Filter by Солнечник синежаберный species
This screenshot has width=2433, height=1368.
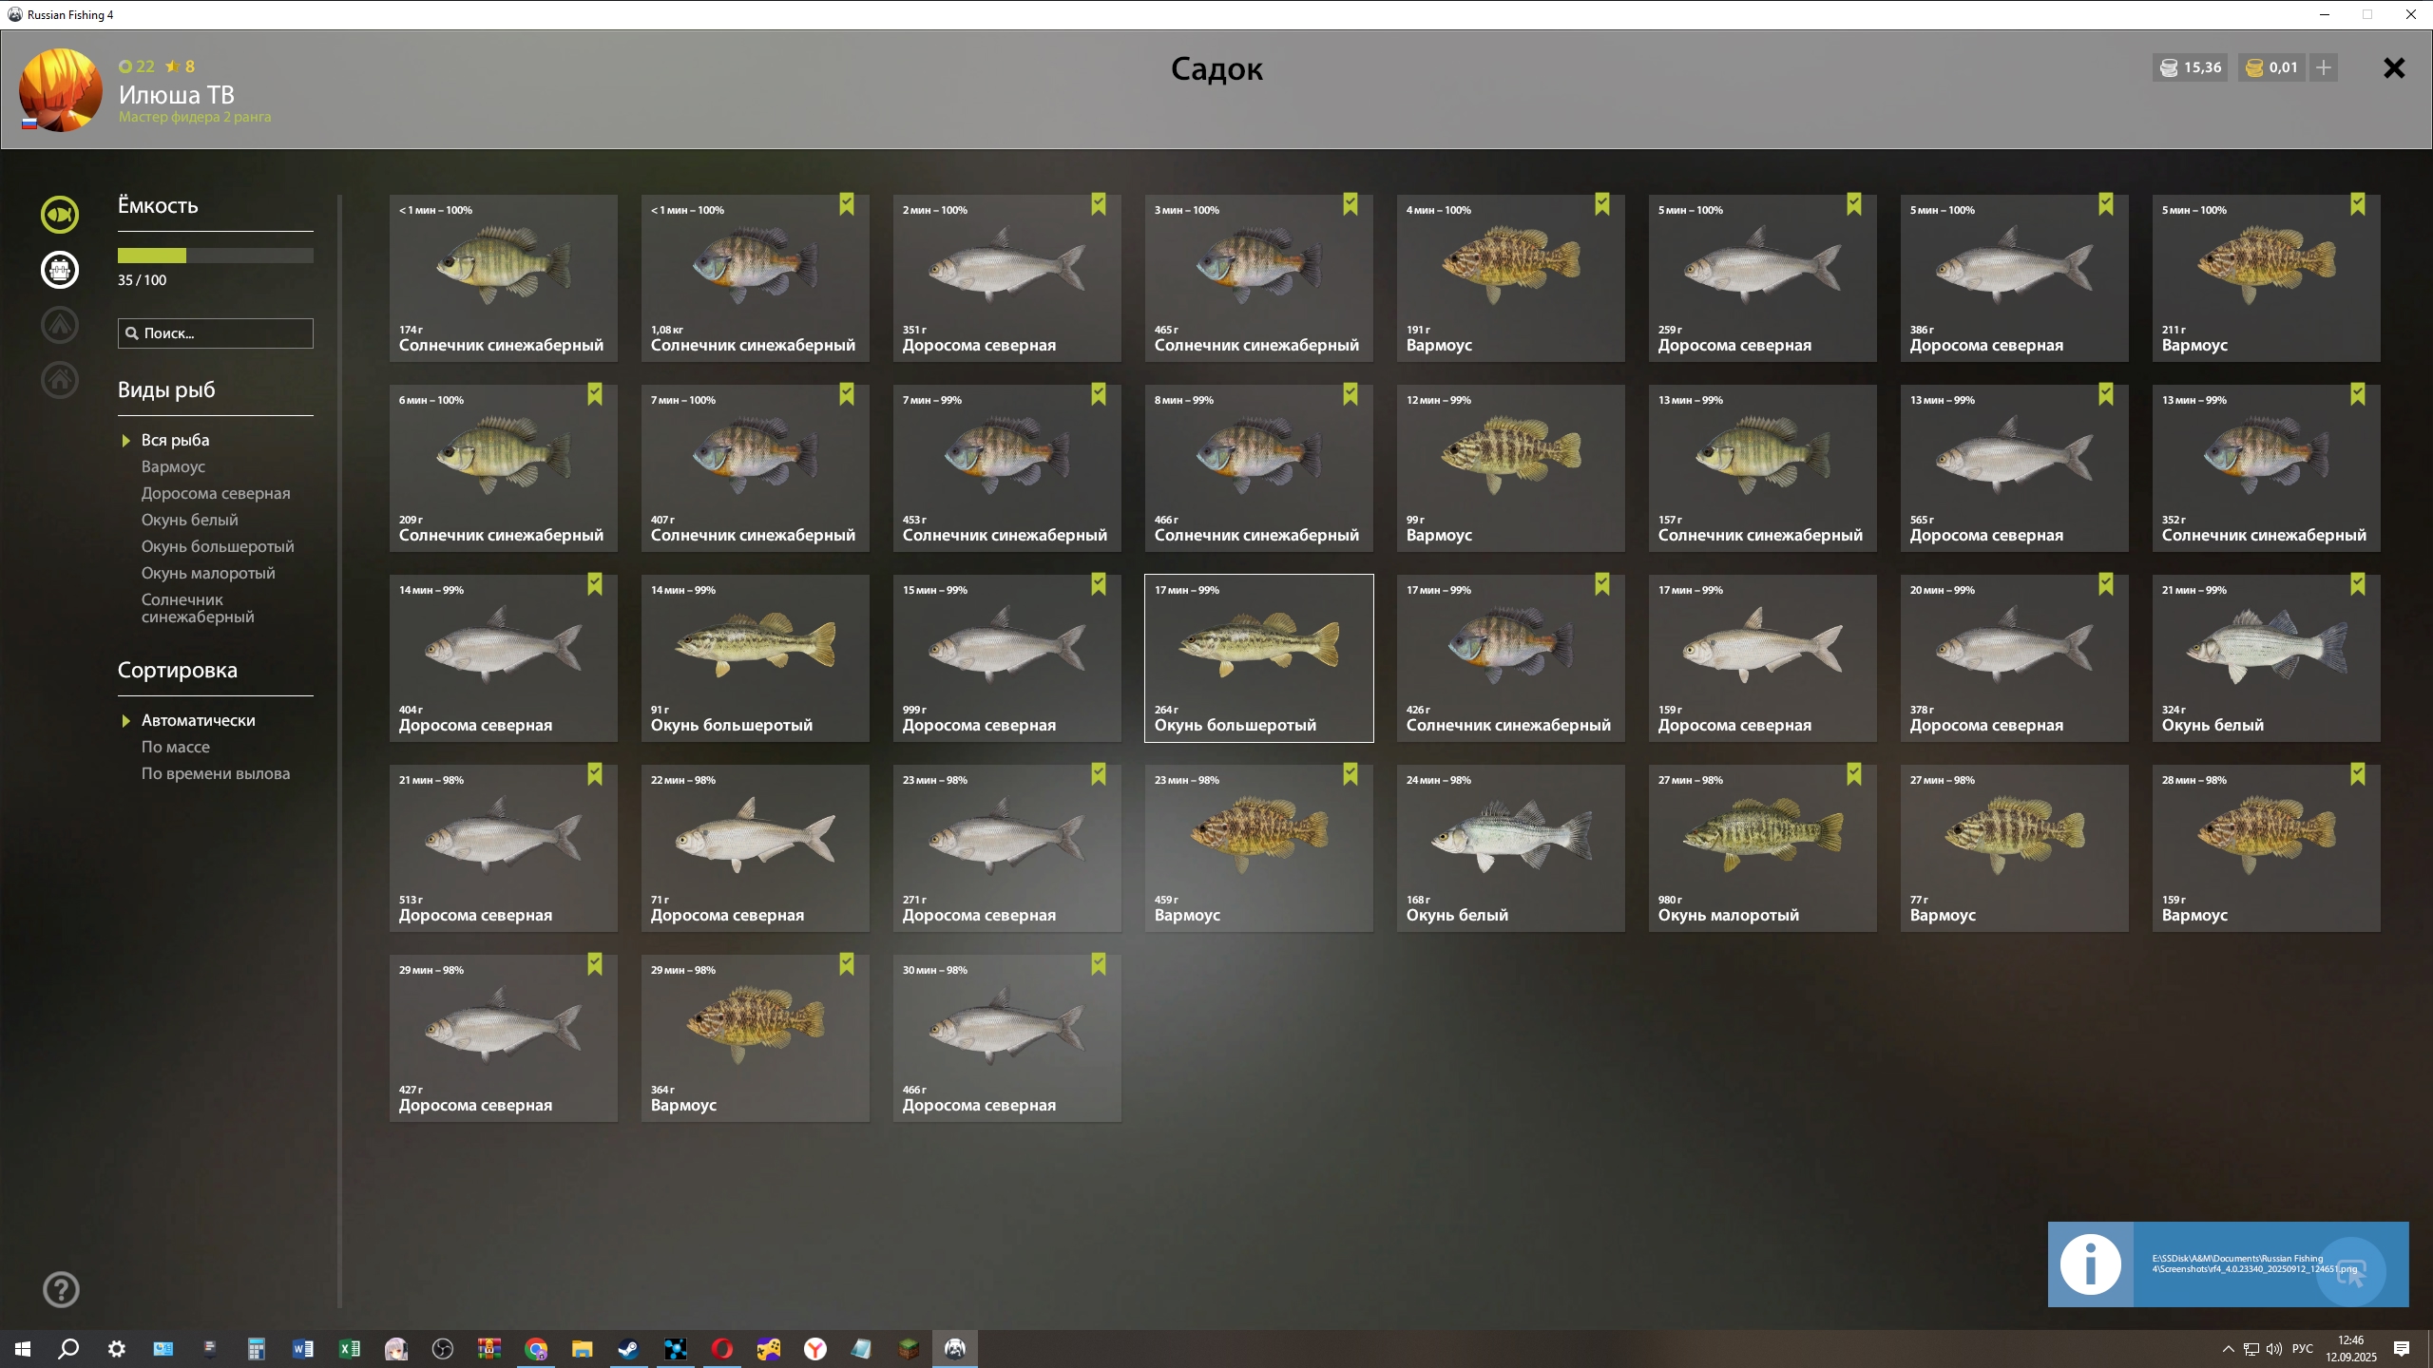pyautogui.click(x=198, y=608)
